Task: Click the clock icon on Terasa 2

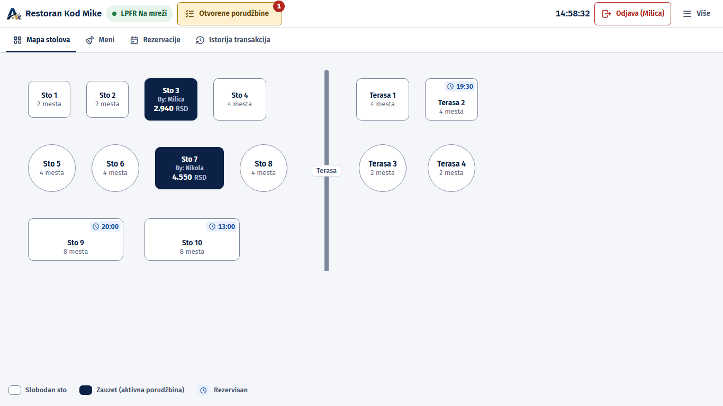Action: [x=451, y=86]
